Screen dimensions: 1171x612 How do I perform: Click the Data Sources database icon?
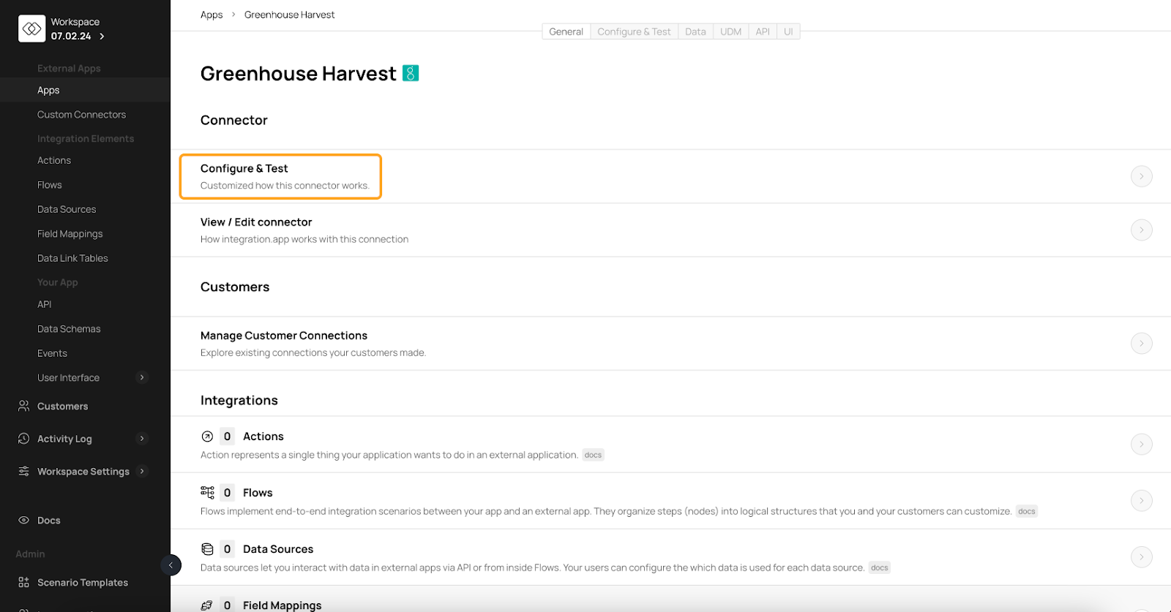[x=207, y=549]
